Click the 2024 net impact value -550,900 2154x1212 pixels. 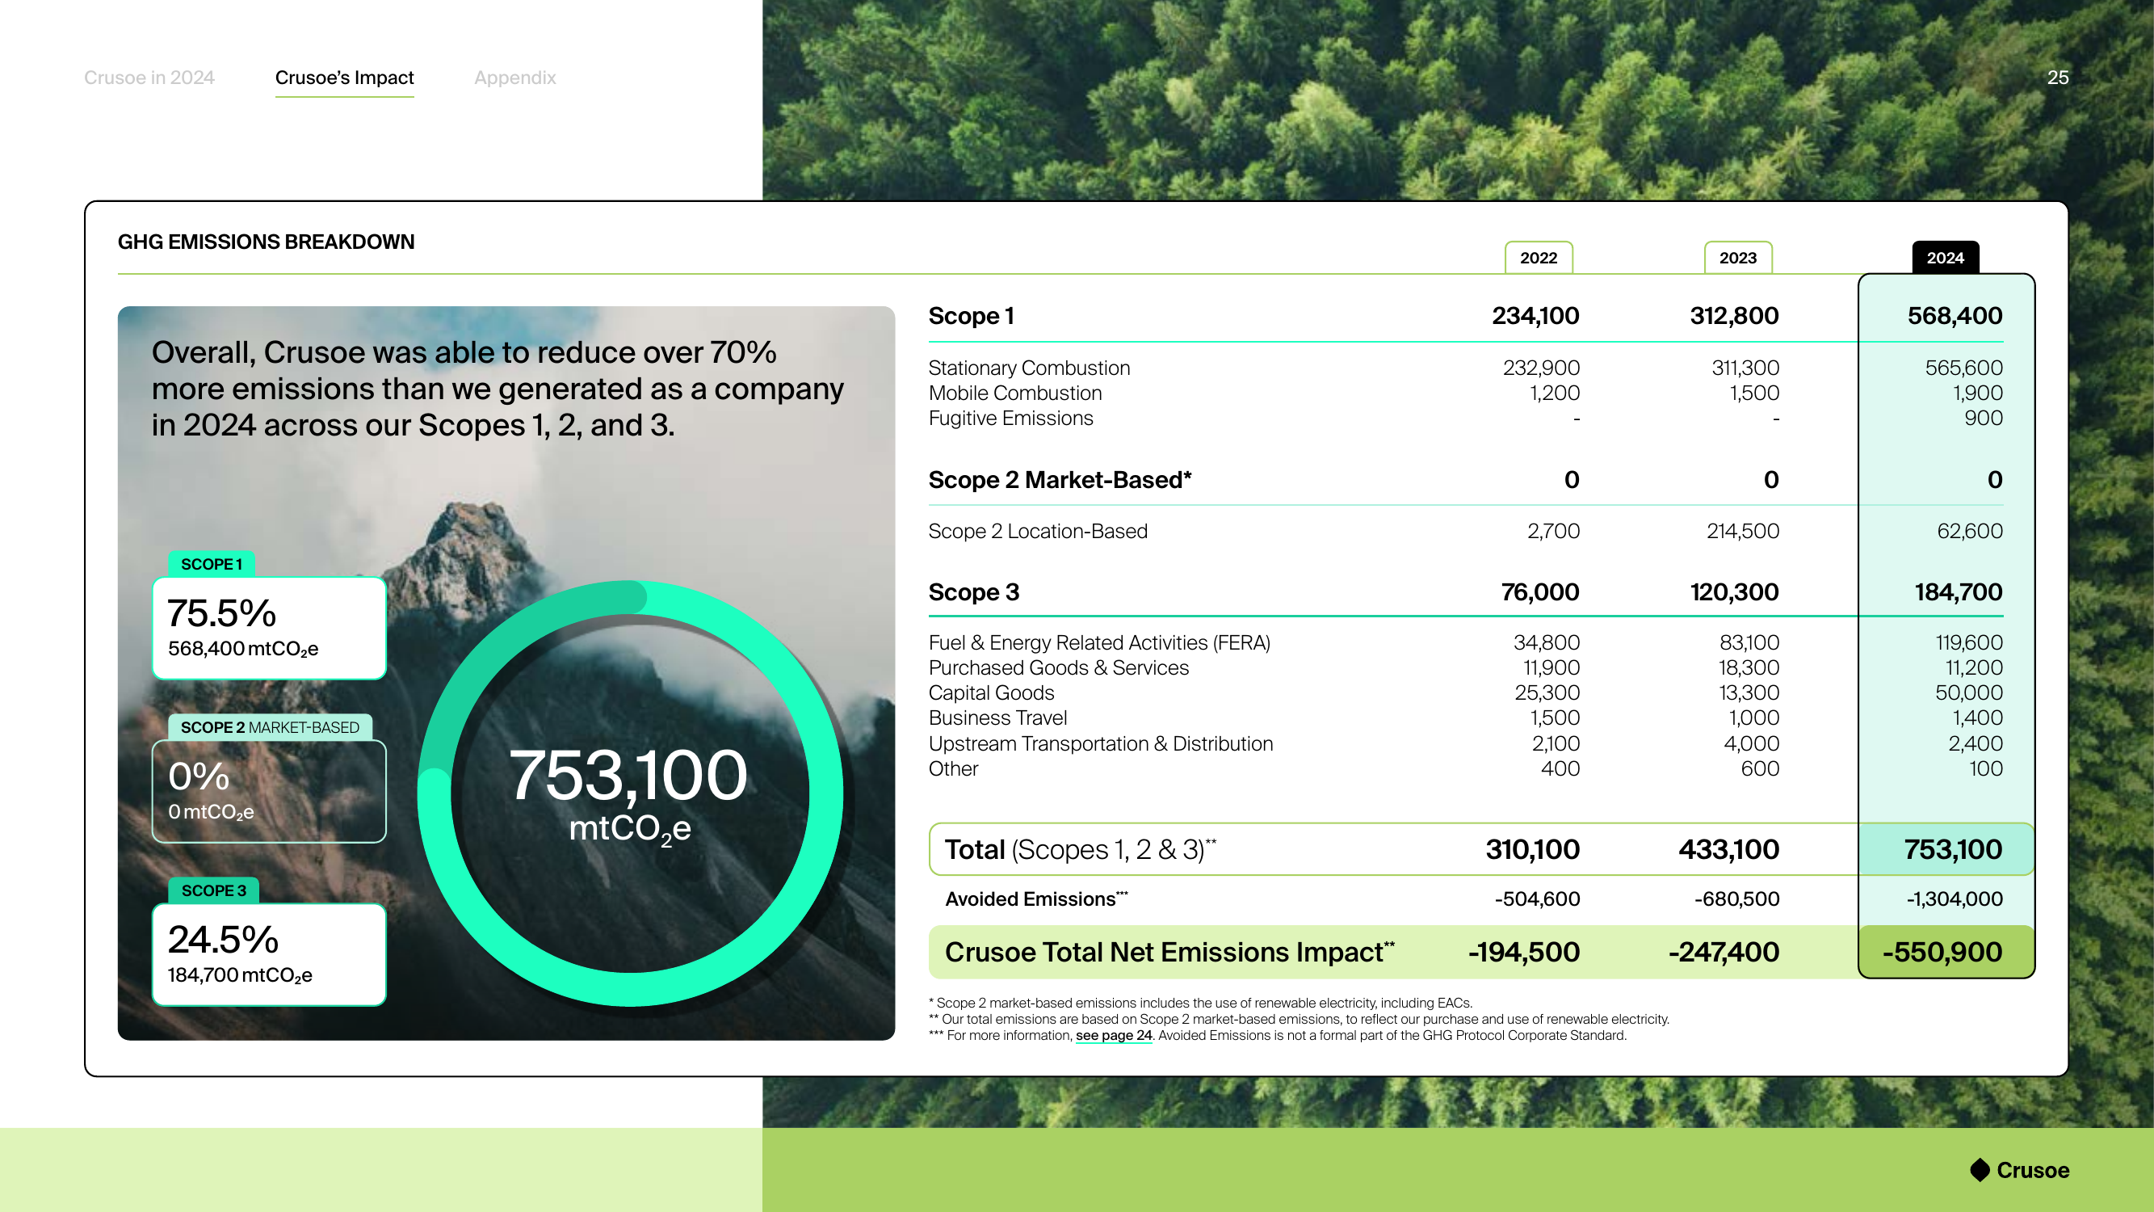click(x=1942, y=952)
